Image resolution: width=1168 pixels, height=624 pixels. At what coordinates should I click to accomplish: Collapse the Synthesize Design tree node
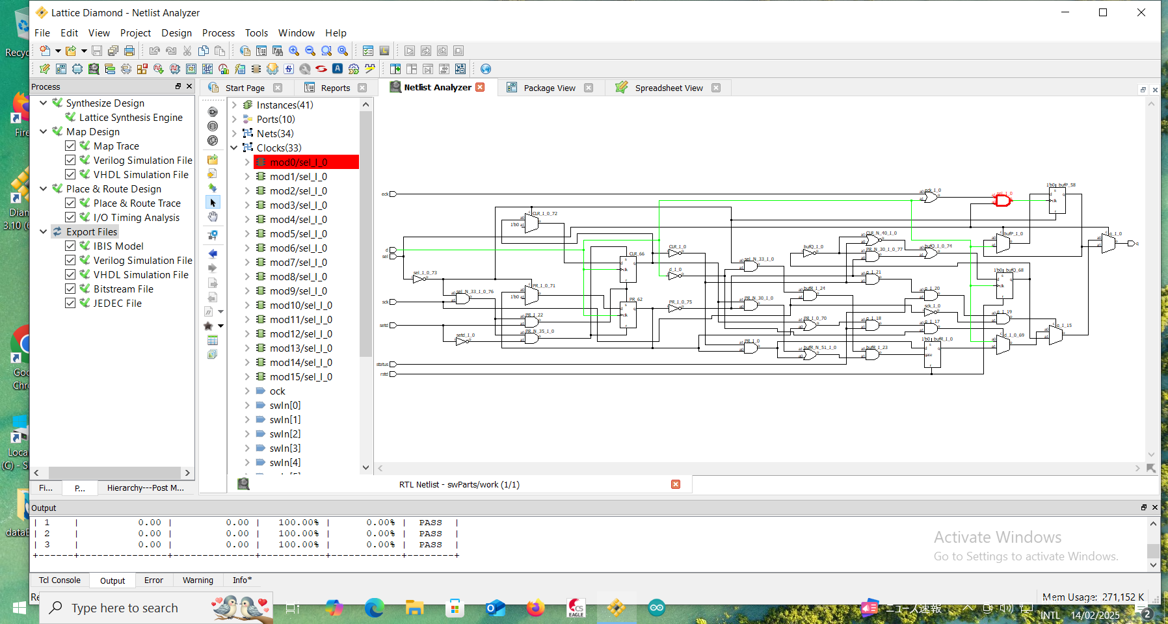43,103
